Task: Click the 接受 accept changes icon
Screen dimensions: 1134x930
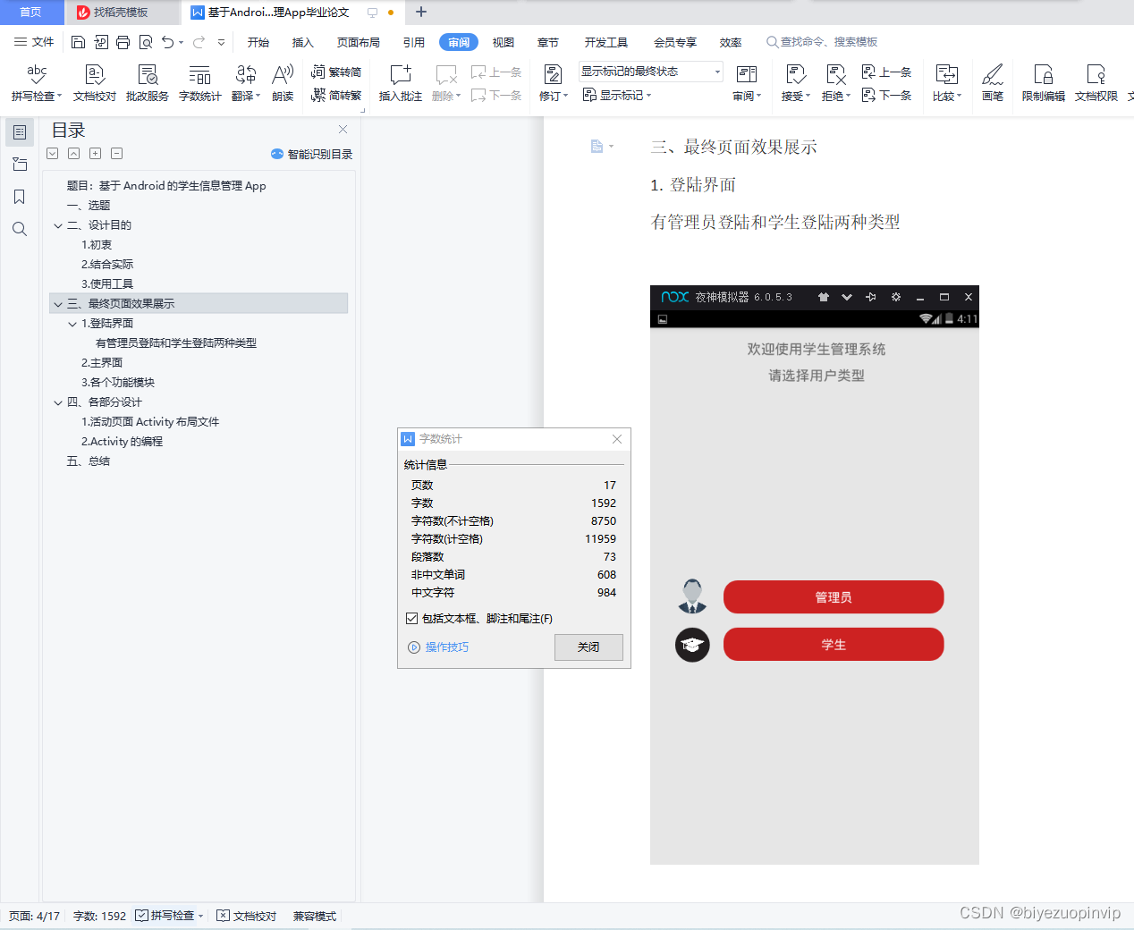Action: 796,74
